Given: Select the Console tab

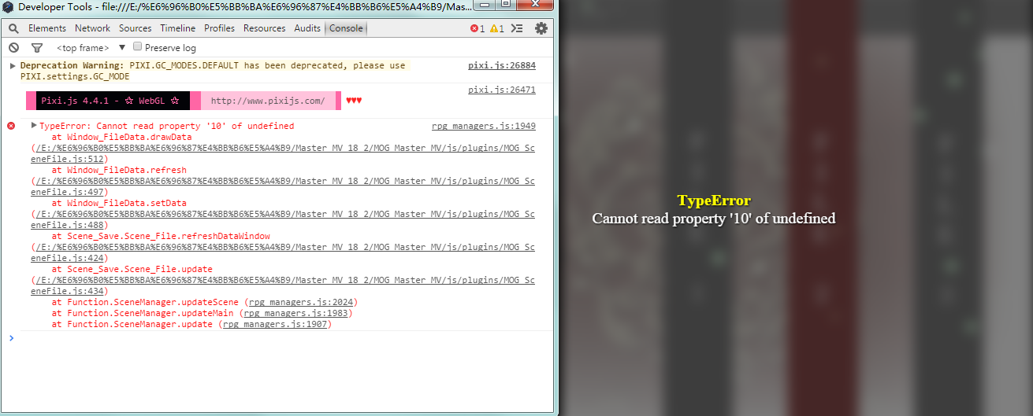Looking at the screenshot, I should (x=346, y=28).
